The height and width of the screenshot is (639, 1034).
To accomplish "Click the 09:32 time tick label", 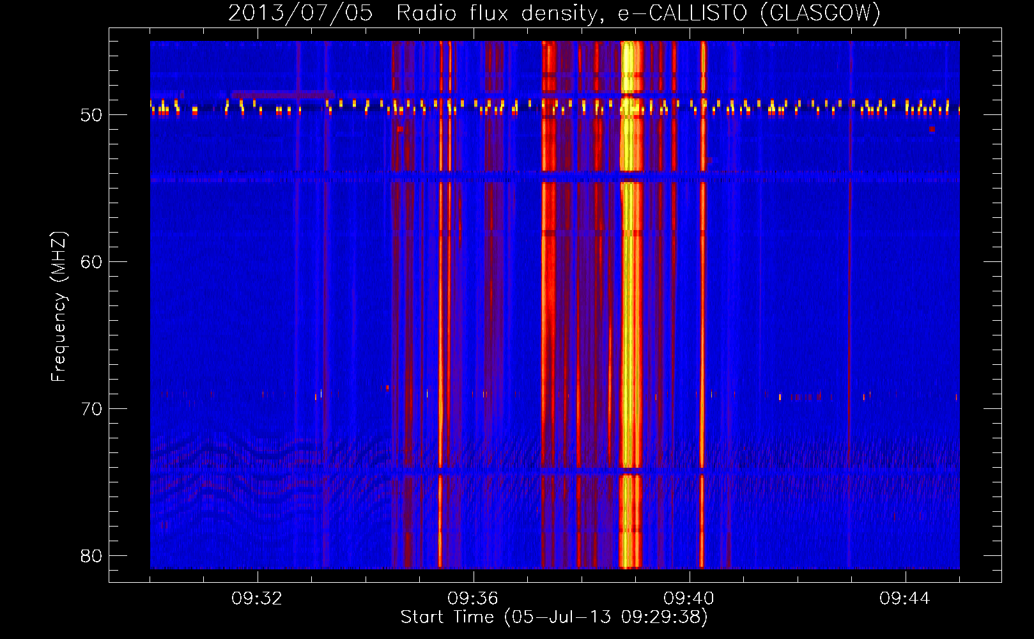I will click(257, 599).
